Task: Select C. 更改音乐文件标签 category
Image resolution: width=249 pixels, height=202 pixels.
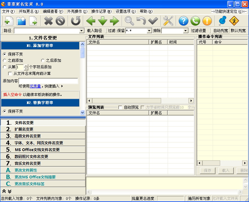Action: (x=43, y=184)
